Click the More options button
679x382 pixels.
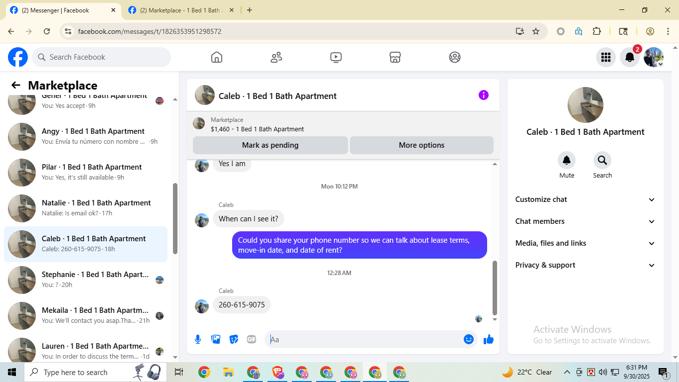click(x=422, y=145)
